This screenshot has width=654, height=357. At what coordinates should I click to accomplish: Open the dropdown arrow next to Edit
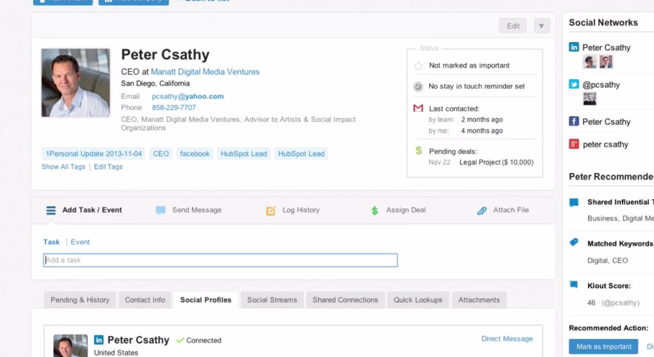tap(541, 26)
